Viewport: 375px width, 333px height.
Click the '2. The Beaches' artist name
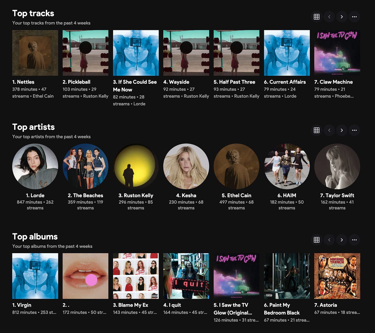click(86, 195)
